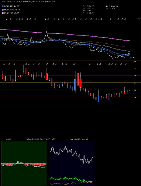Select the 'DOW PT: 37.69' legend text
Image resolution: width=141 pixels, height=186 pixels.
12,13
